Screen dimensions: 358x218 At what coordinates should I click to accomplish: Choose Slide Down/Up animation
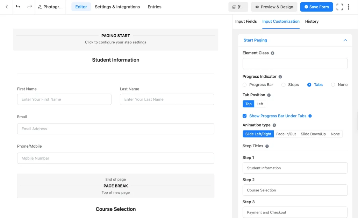[x=313, y=134]
